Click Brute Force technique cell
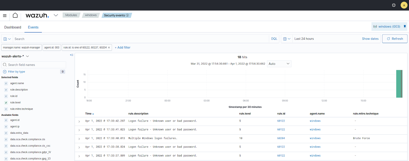This screenshot has width=409, height=161. [x=361, y=138]
